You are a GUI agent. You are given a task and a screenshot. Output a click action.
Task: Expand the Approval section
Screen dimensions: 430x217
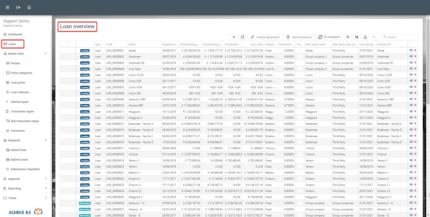click(45, 178)
